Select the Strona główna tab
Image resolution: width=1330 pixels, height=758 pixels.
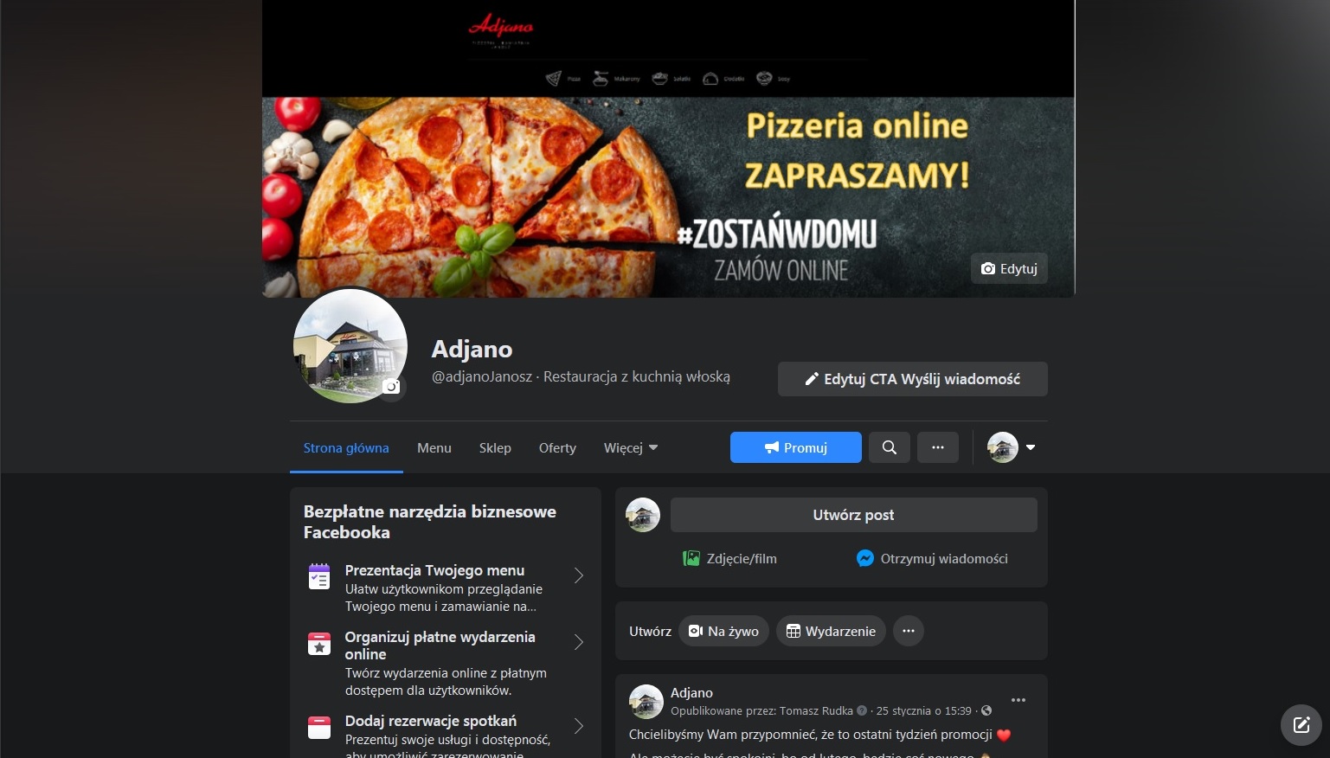coord(346,447)
